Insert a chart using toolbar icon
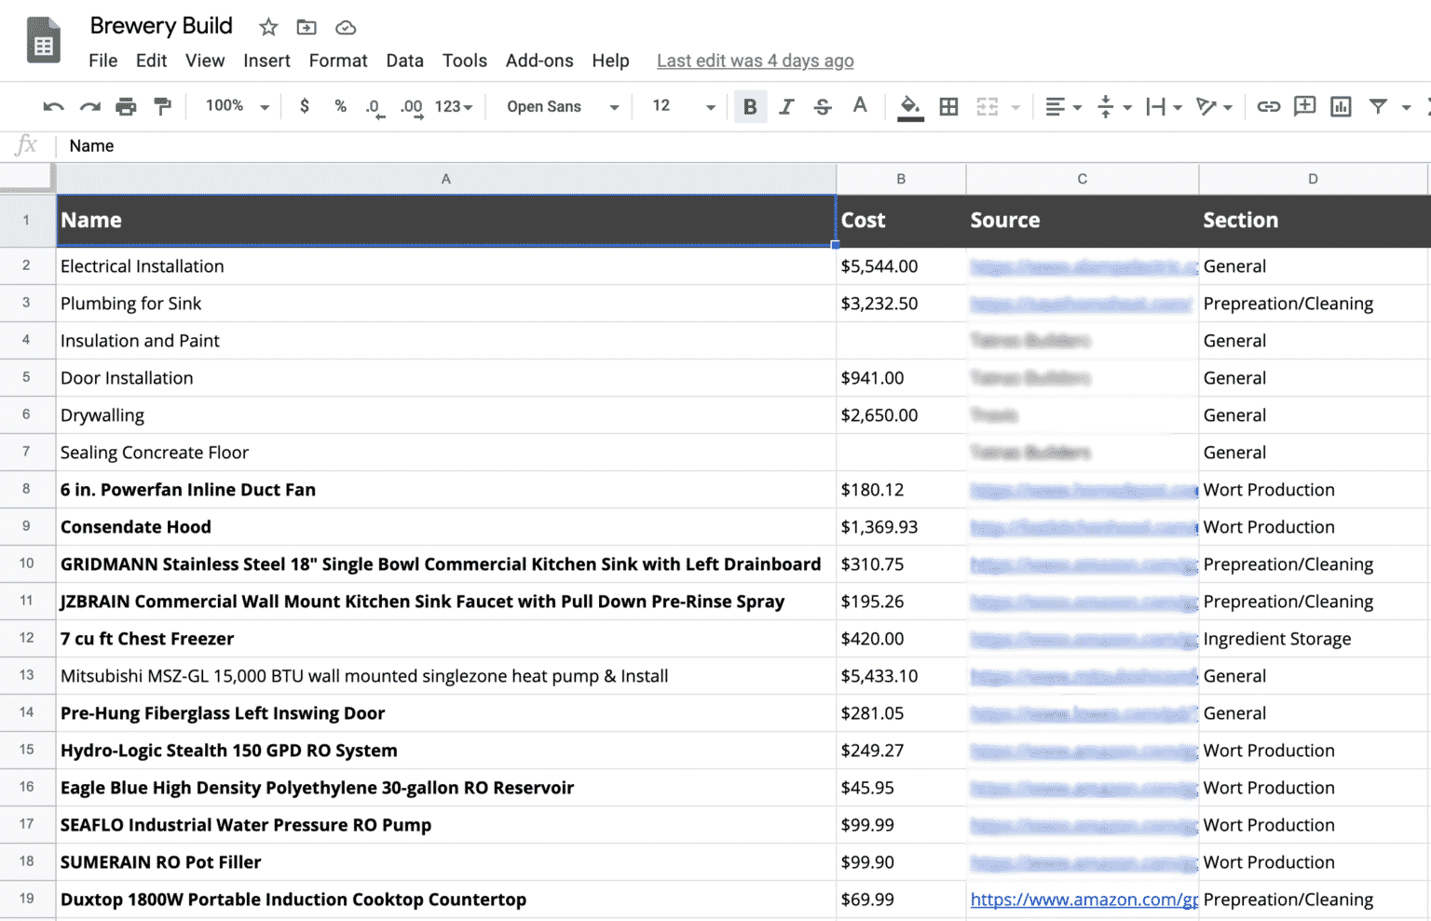The width and height of the screenshot is (1431, 921). point(1341,107)
